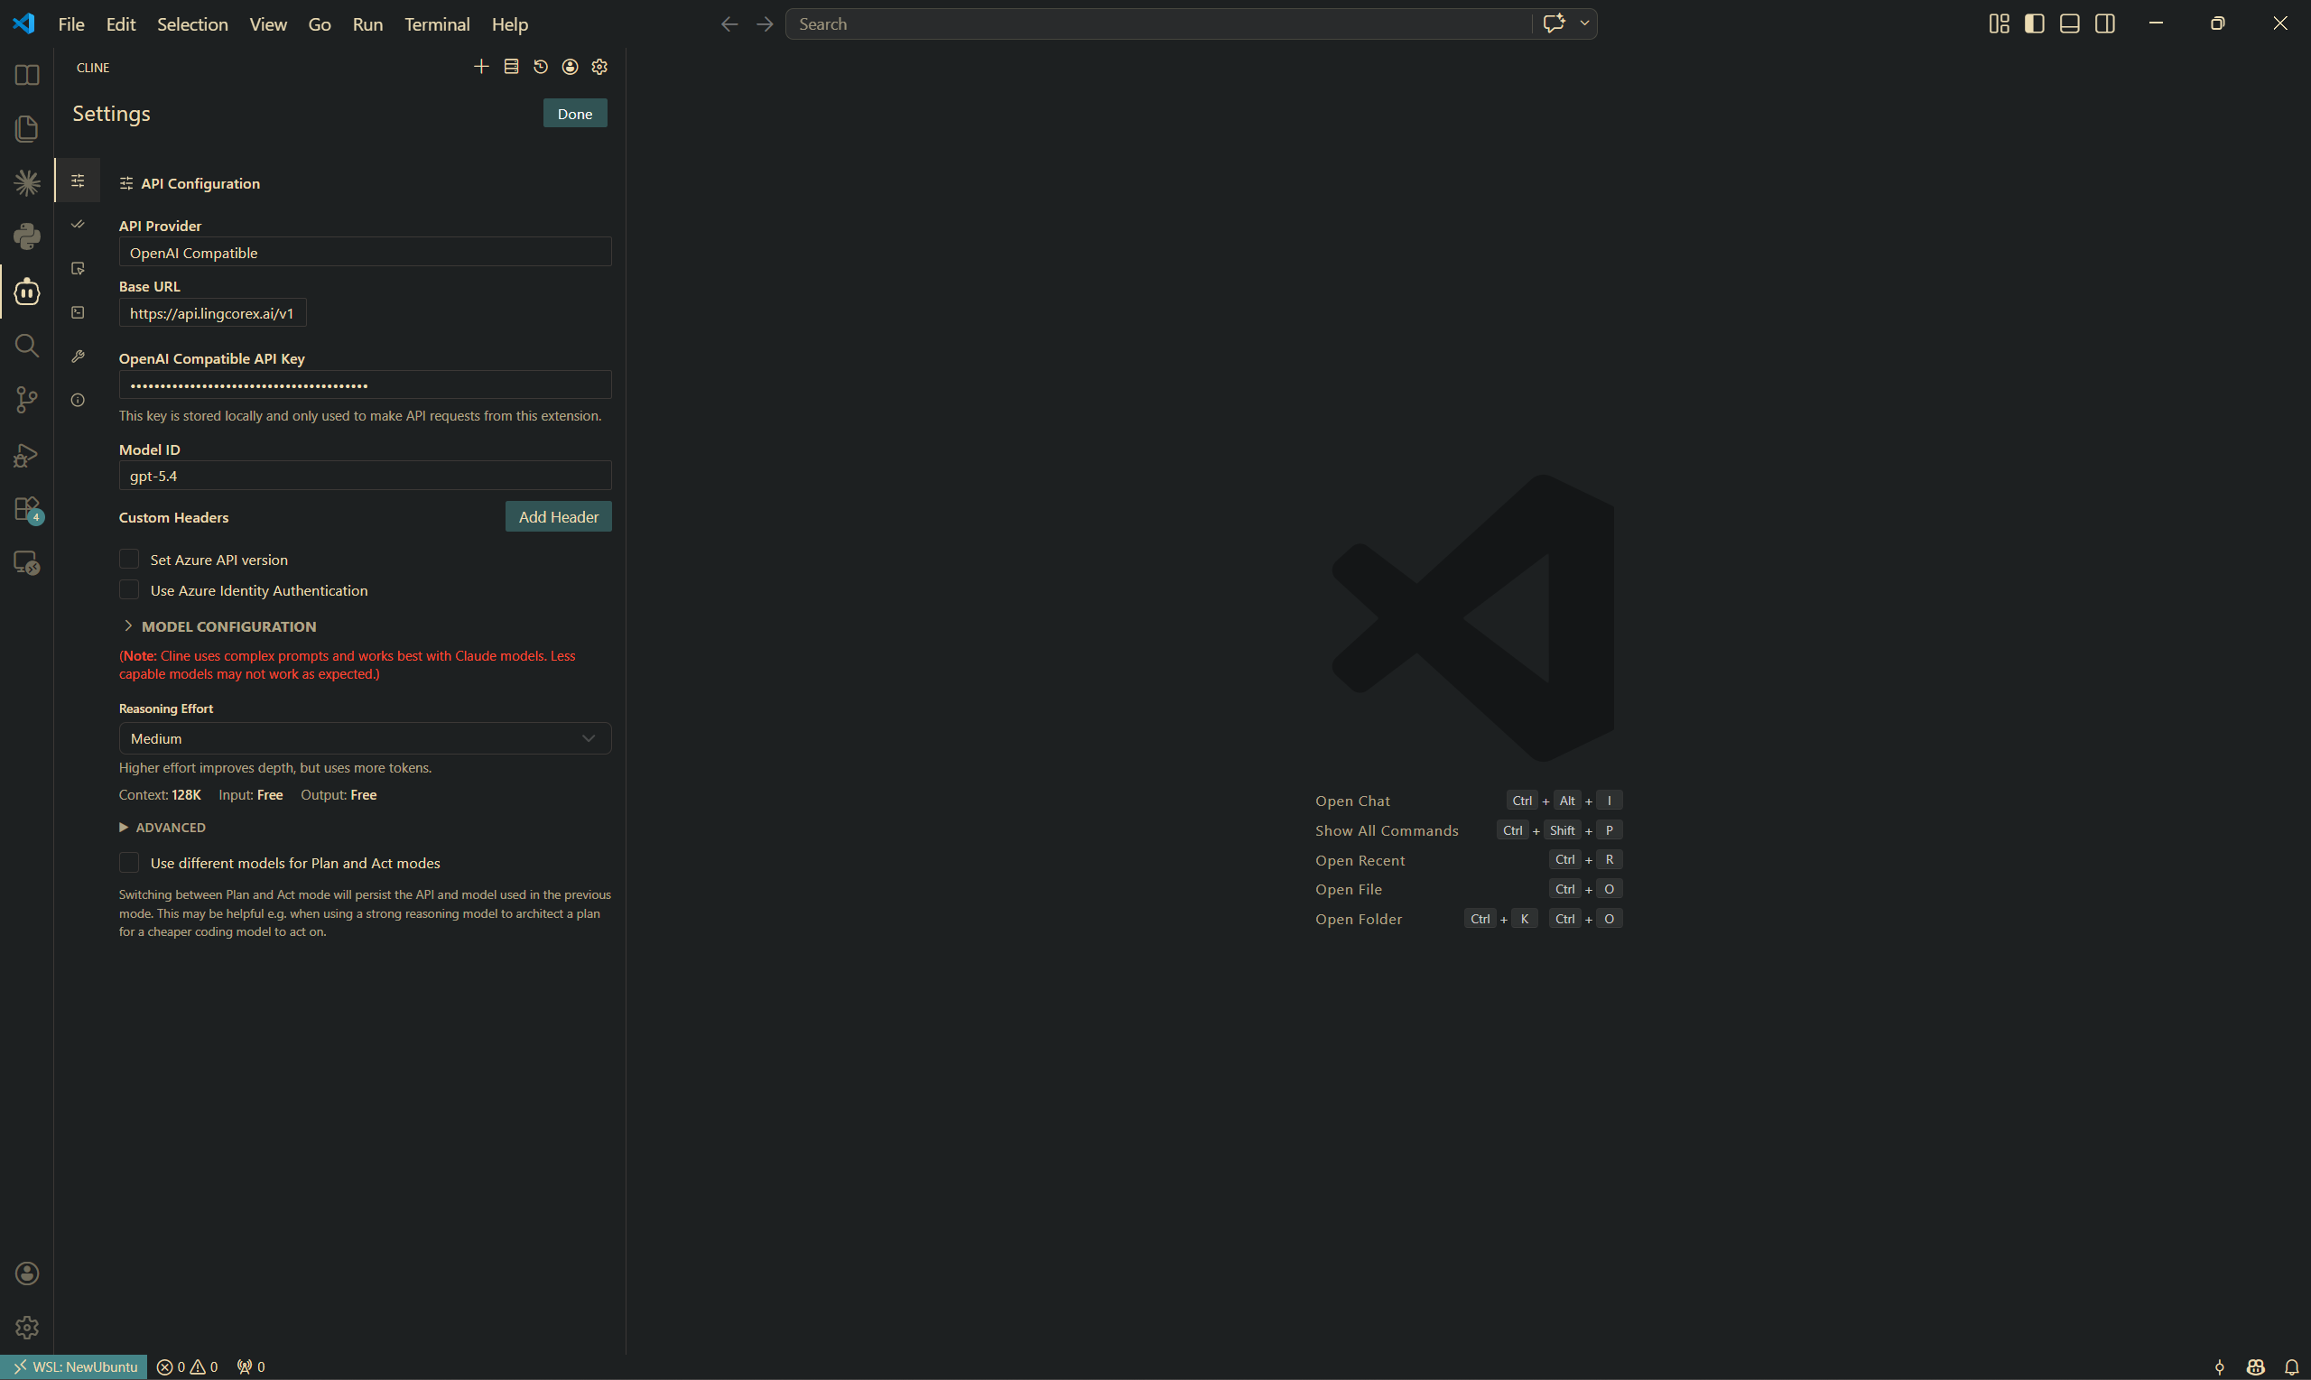
Task: Open Customize Layout icon
Action: pos(1999,24)
